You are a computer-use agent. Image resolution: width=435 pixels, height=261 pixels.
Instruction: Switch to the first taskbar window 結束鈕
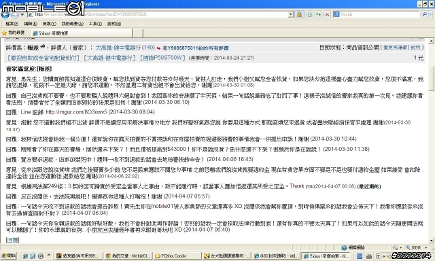[79, 256]
